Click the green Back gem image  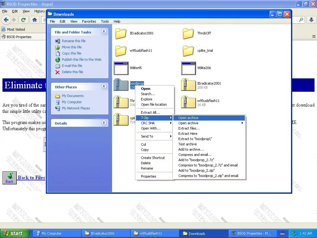coord(10,178)
